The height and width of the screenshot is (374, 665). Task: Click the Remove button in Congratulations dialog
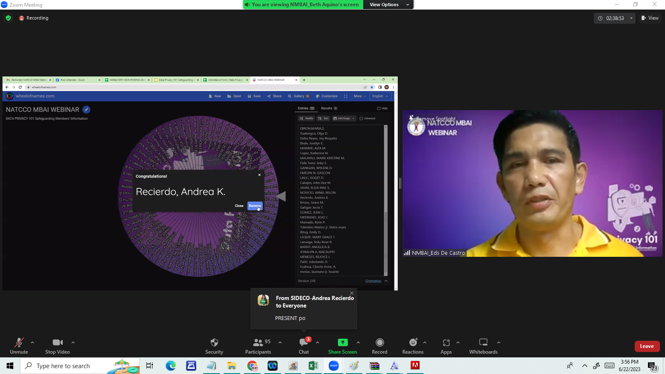point(255,206)
